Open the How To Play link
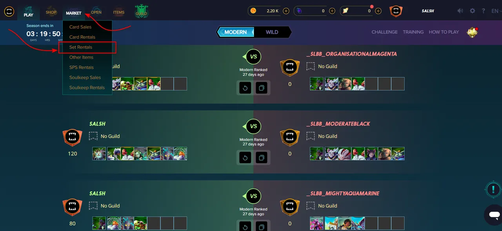Screen dimensions: 502x231 pos(444,32)
